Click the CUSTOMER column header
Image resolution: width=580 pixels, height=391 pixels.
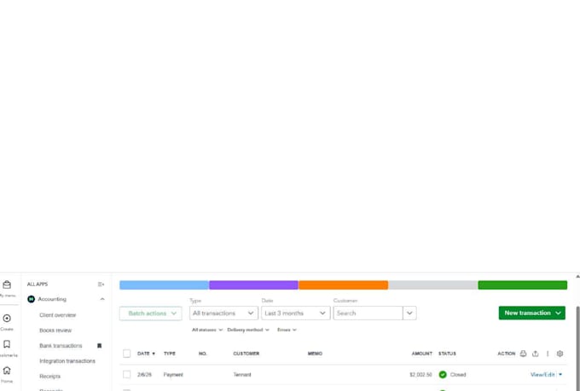(x=246, y=354)
